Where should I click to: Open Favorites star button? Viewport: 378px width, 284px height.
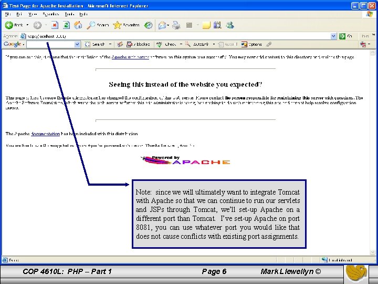click(x=126, y=25)
